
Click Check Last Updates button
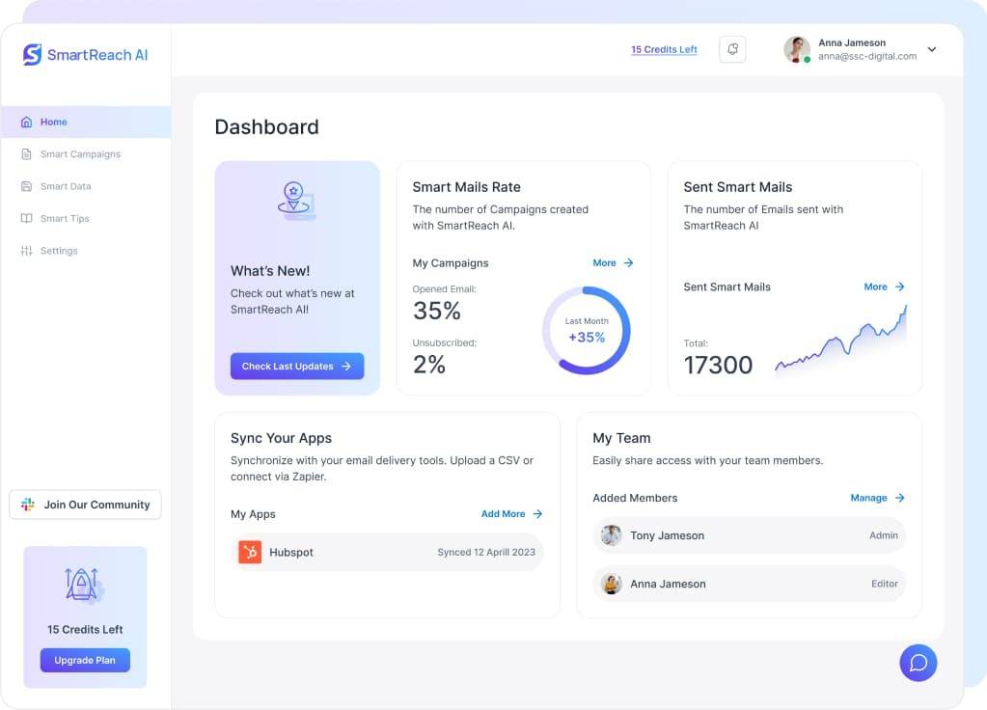click(296, 367)
